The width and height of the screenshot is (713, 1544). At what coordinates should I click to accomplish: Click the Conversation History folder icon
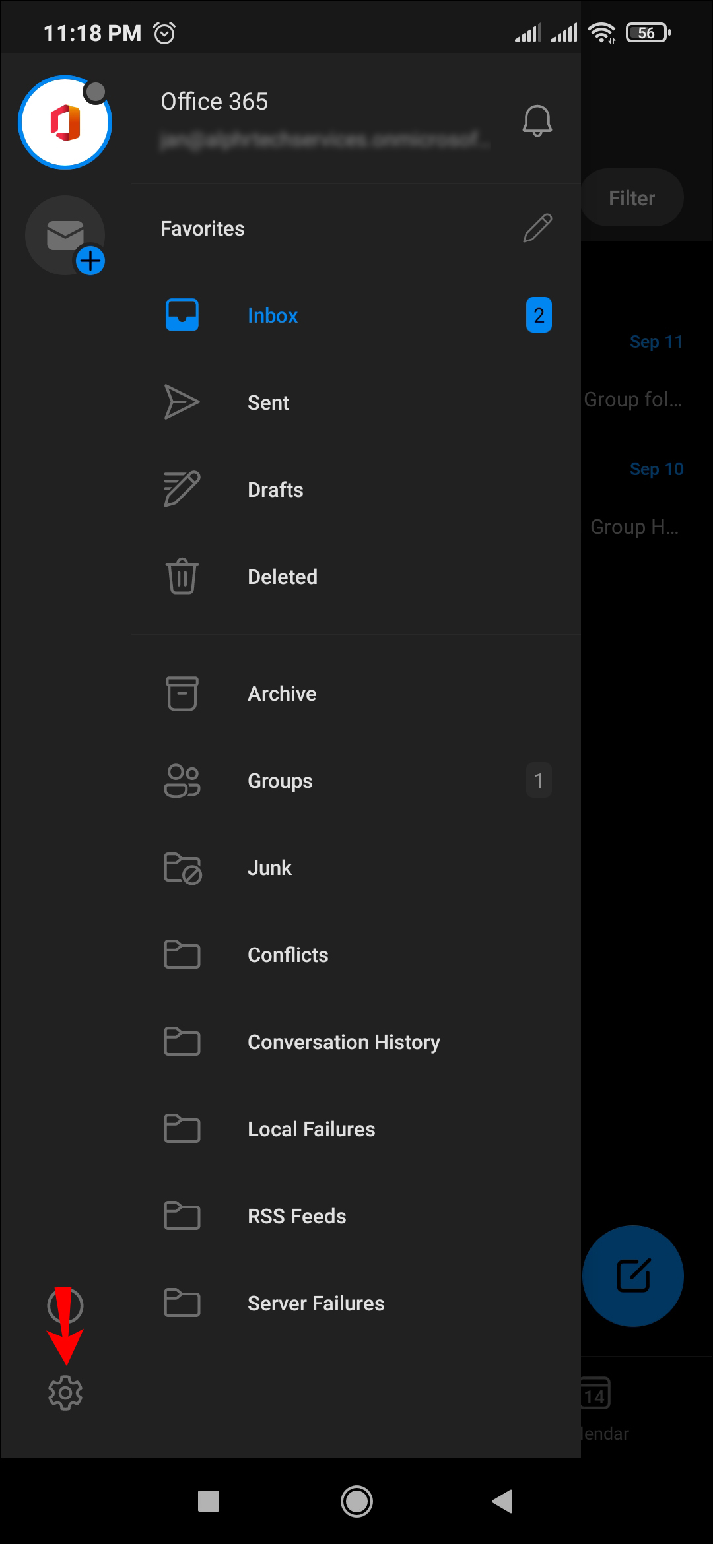tap(182, 1041)
